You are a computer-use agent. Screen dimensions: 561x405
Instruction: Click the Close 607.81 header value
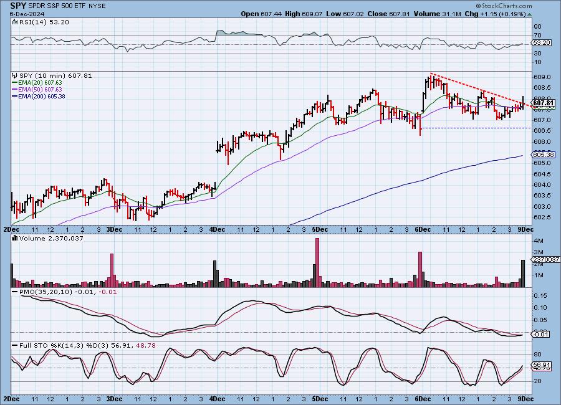[388, 14]
